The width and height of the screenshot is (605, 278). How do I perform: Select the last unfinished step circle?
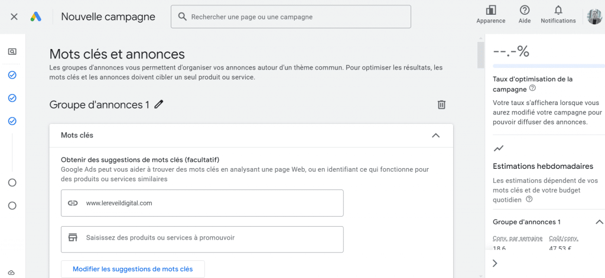(x=12, y=205)
